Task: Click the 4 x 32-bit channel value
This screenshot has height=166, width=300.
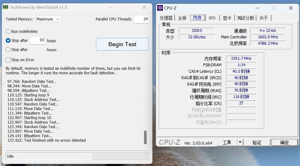Action: (x=268, y=31)
